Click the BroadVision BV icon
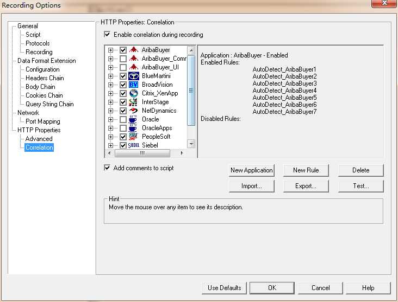This screenshot has width=398, height=302. pyautogui.click(x=134, y=85)
